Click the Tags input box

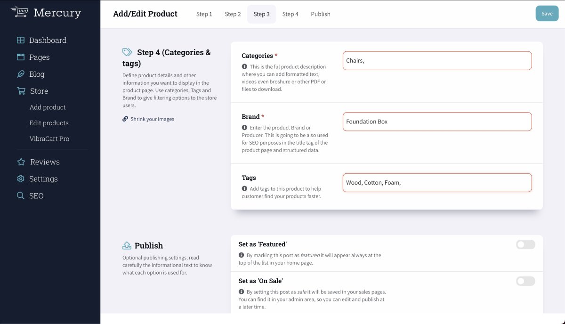click(437, 183)
